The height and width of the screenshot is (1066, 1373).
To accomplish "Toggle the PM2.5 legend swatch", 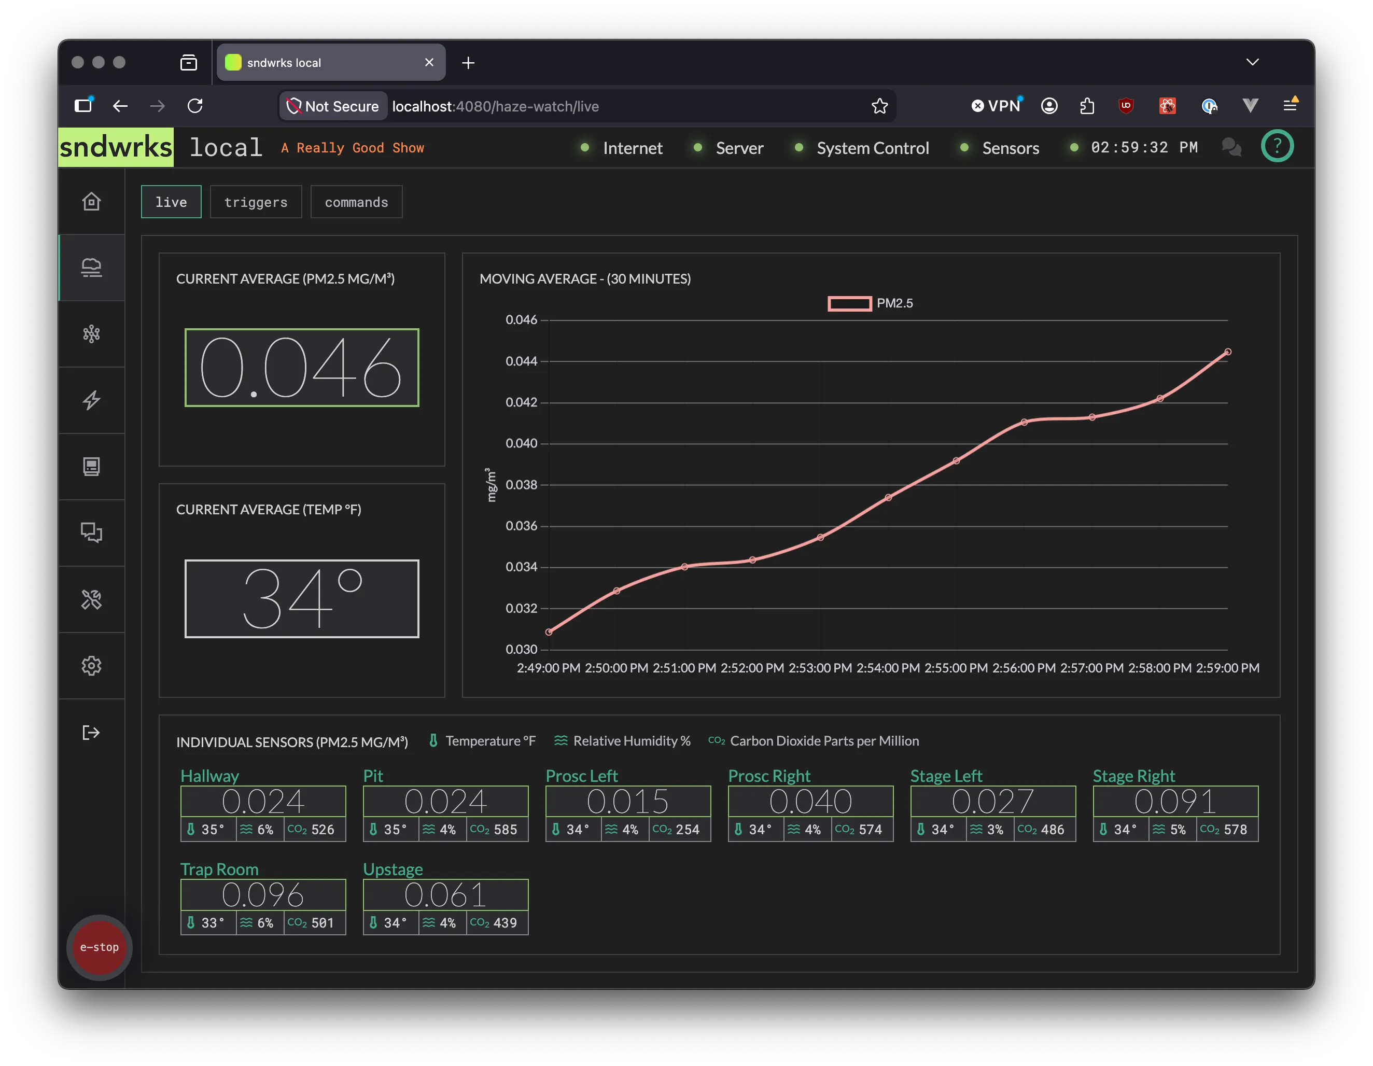I will [x=849, y=304].
